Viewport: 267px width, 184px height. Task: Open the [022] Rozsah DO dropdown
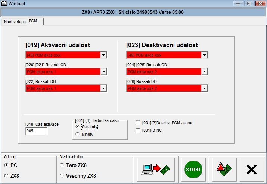tap(103, 88)
